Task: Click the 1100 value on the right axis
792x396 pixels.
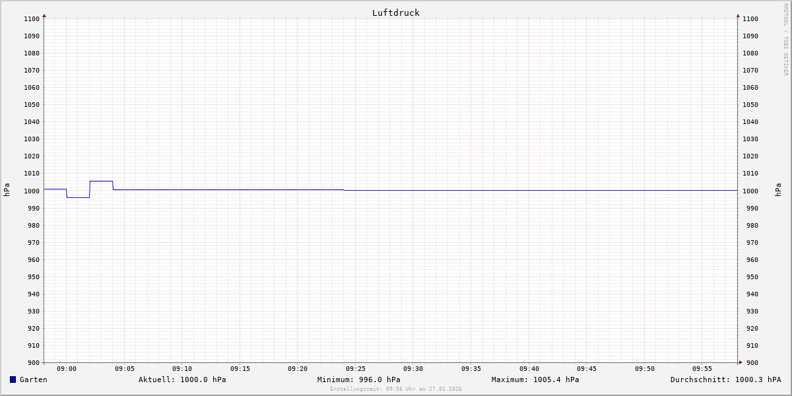Action: (750, 19)
